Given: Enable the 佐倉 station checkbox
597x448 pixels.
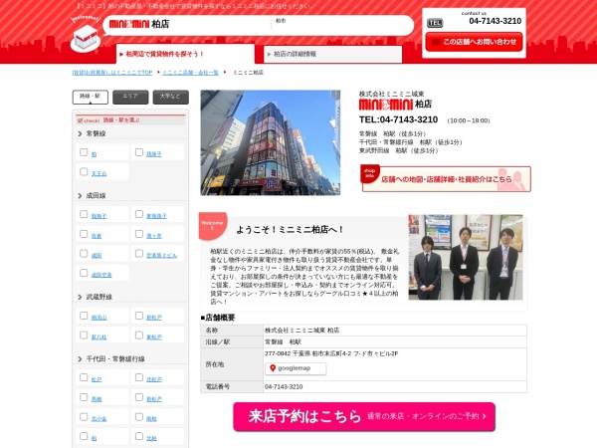Looking at the screenshot, I should [x=84, y=234].
